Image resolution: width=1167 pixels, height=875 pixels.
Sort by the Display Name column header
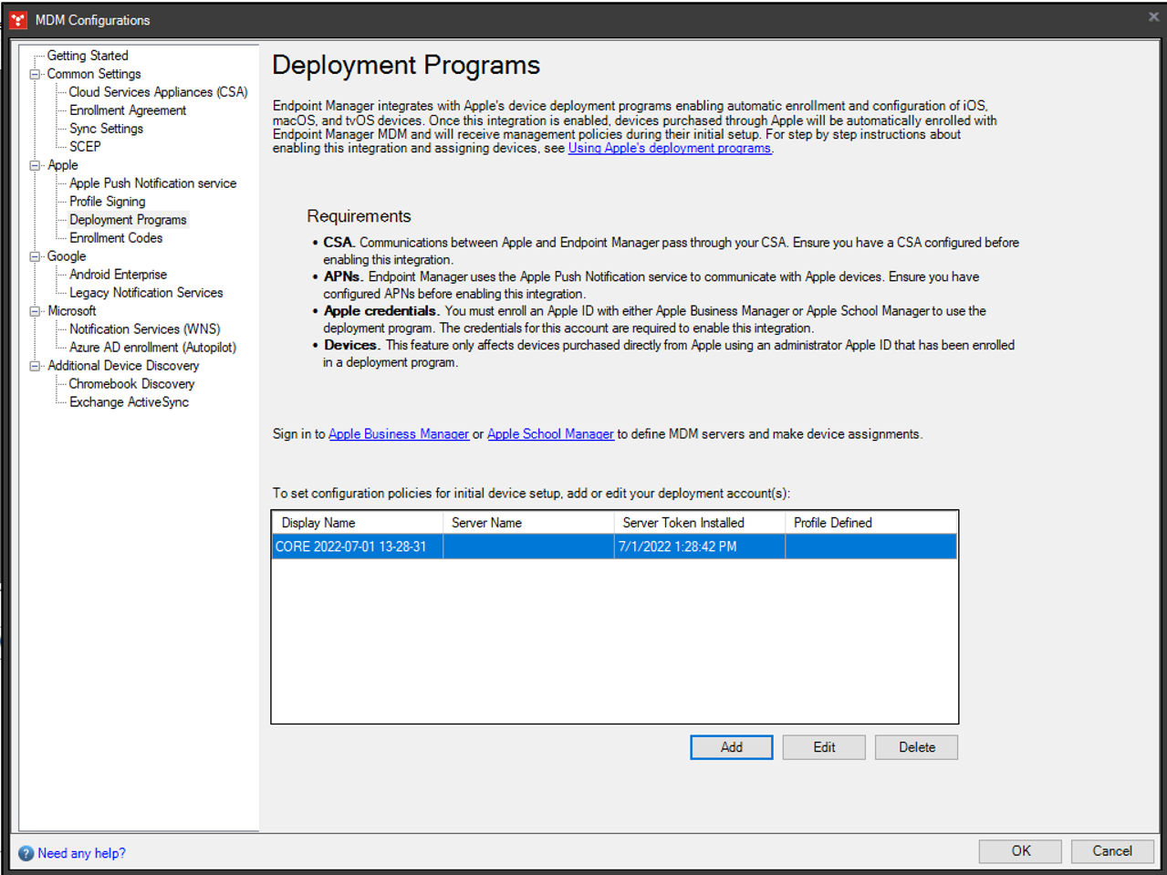(x=356, y=523)
